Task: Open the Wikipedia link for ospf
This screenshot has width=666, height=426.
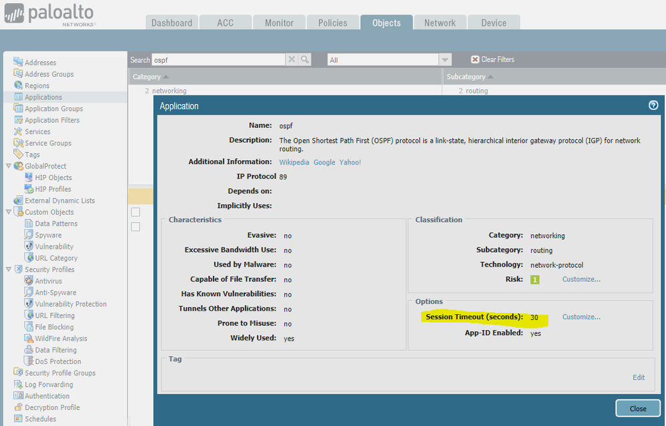Action: pos(294,162)
